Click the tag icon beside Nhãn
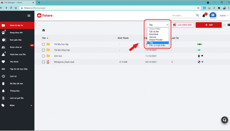 point(3,105)
